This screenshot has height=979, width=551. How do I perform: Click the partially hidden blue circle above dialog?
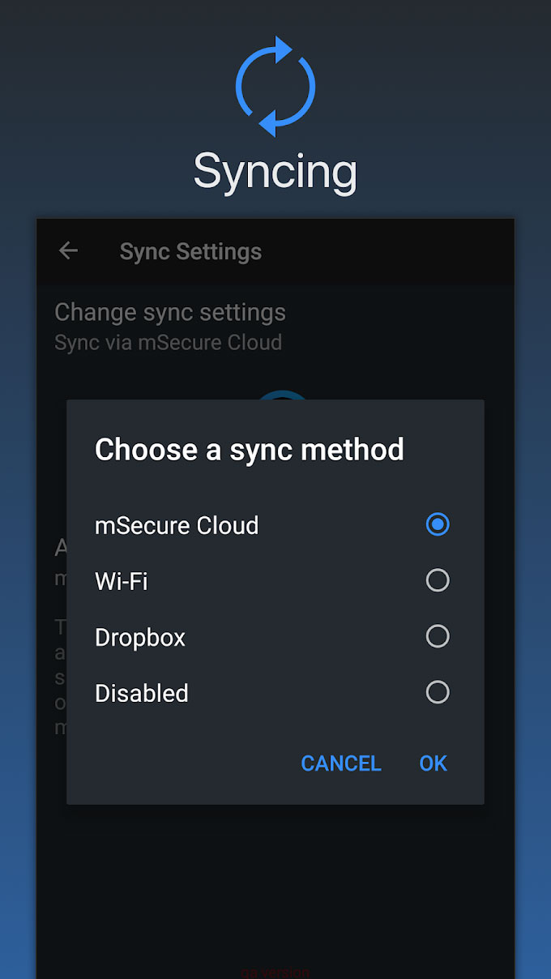coord(282,395)
